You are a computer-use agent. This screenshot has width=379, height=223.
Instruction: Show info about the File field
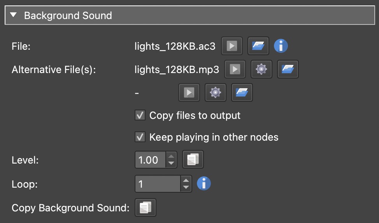pos(281,47)
